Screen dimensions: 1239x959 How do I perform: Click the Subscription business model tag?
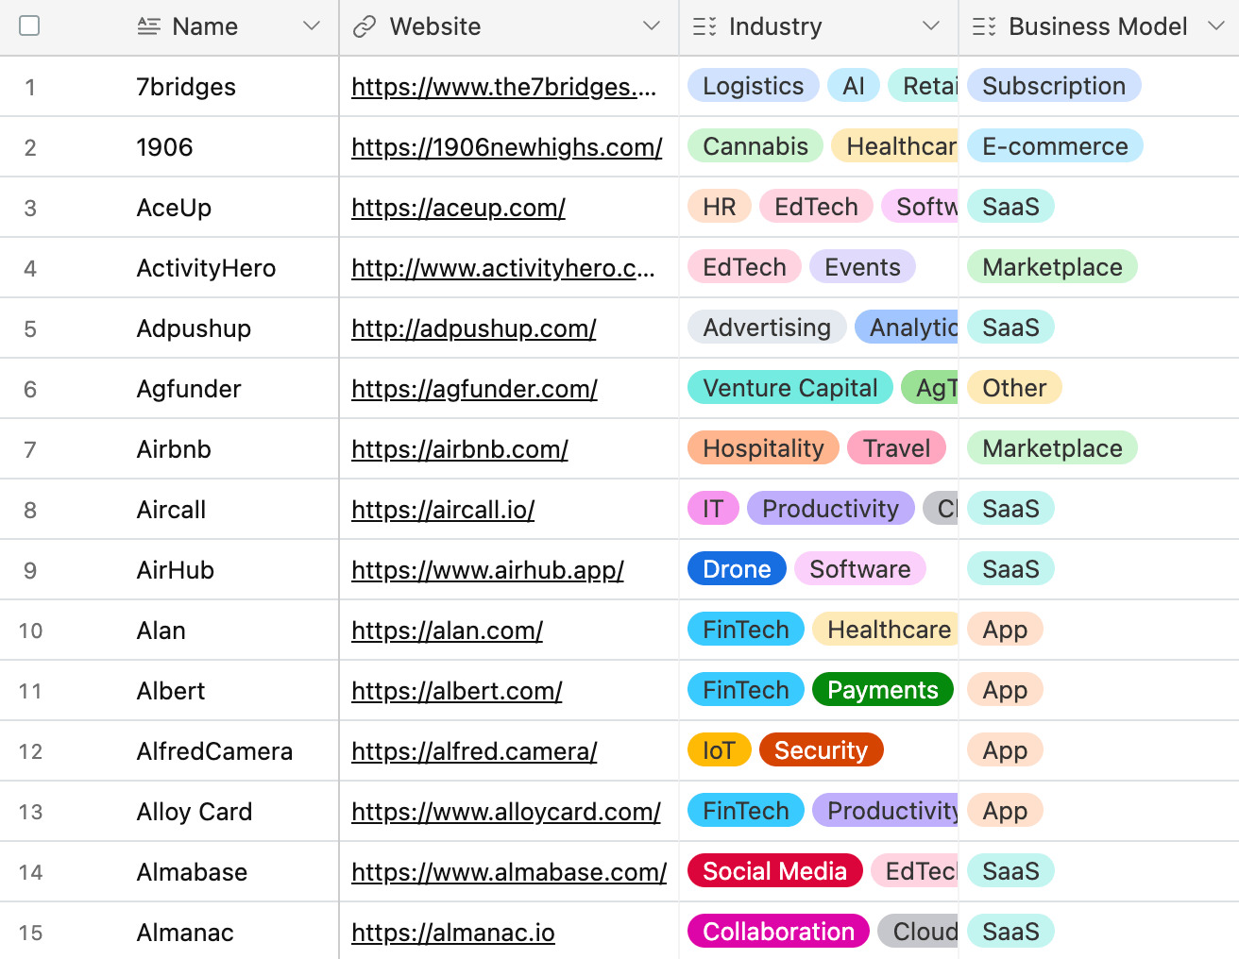tap(1054, 86)
